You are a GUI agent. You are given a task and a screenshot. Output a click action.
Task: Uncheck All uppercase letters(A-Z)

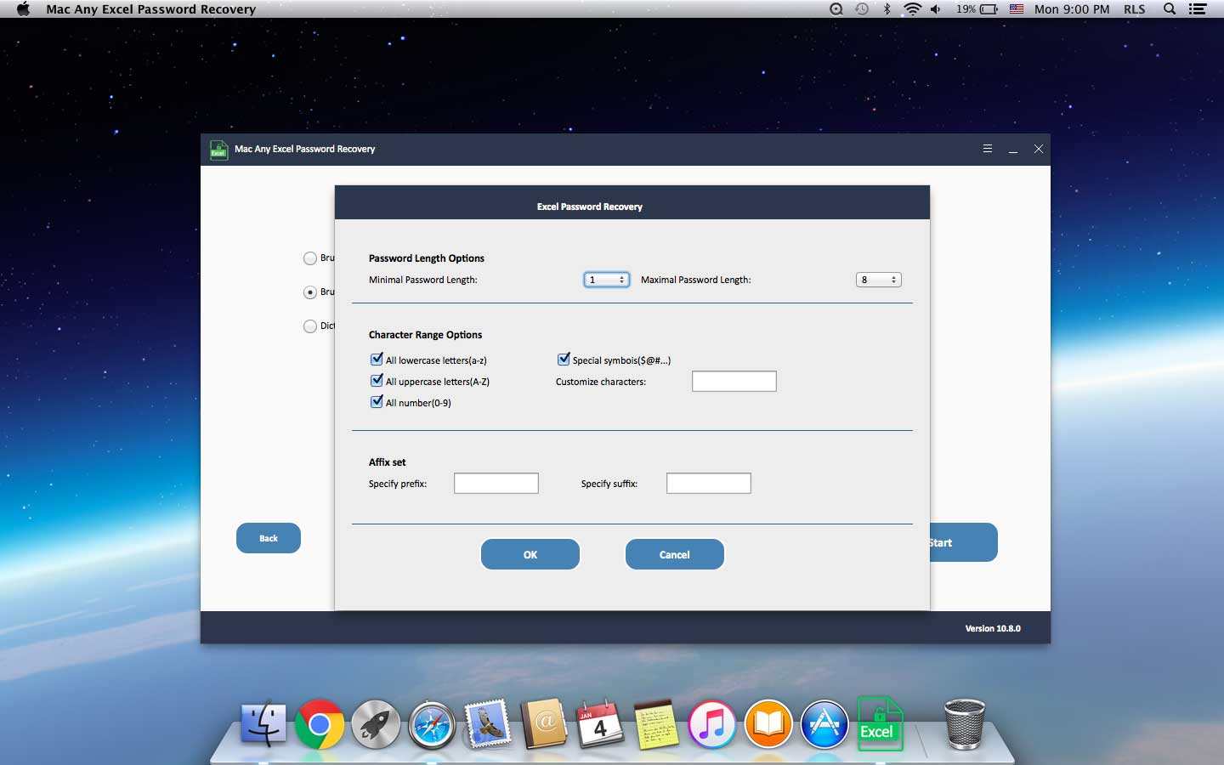[377, 381]
